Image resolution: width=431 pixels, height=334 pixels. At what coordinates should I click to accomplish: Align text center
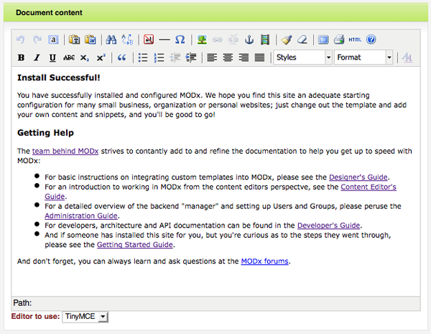pyautogui.click(x=228, y=57)
